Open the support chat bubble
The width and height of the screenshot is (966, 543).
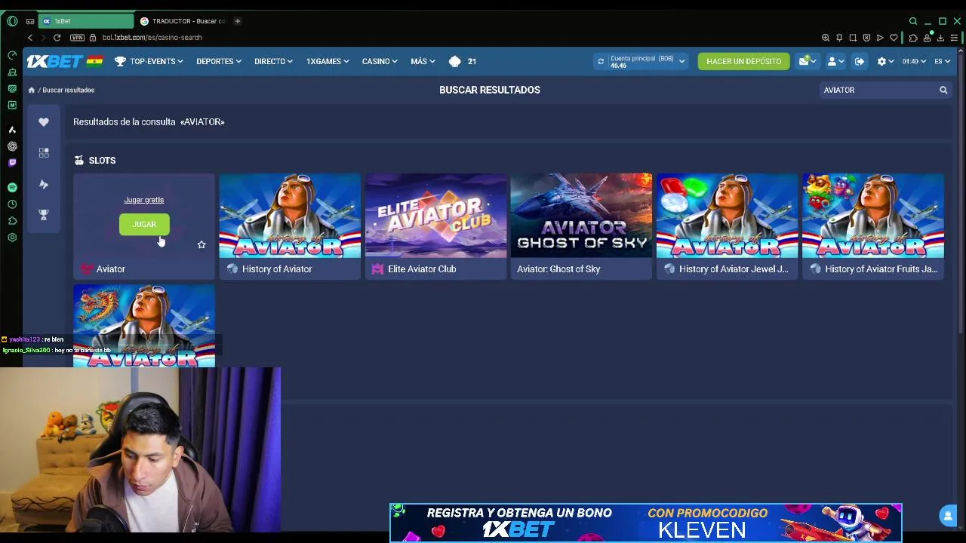tap(948, 515)
